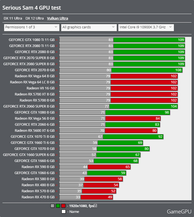Click the green legend color swatch
The width and height of the screenshot is (194, 217).
pos(58,206)
